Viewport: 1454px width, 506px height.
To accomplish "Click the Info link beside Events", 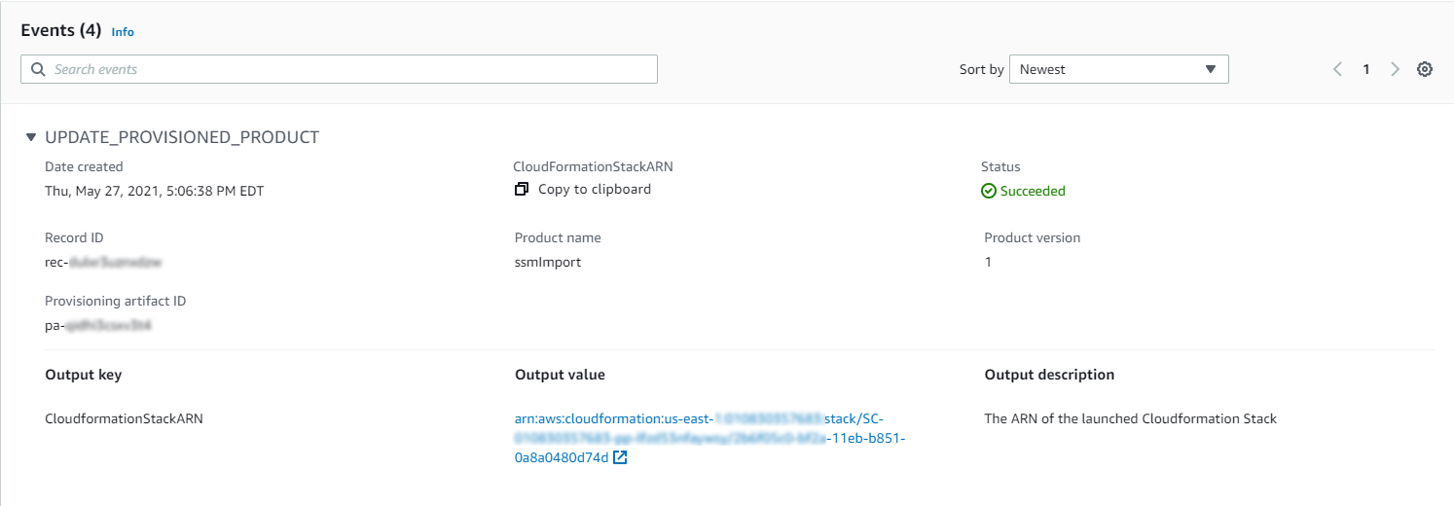I will [123, 32].
